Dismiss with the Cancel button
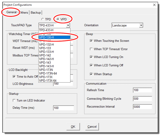162x136 pixels. (92, 127)
